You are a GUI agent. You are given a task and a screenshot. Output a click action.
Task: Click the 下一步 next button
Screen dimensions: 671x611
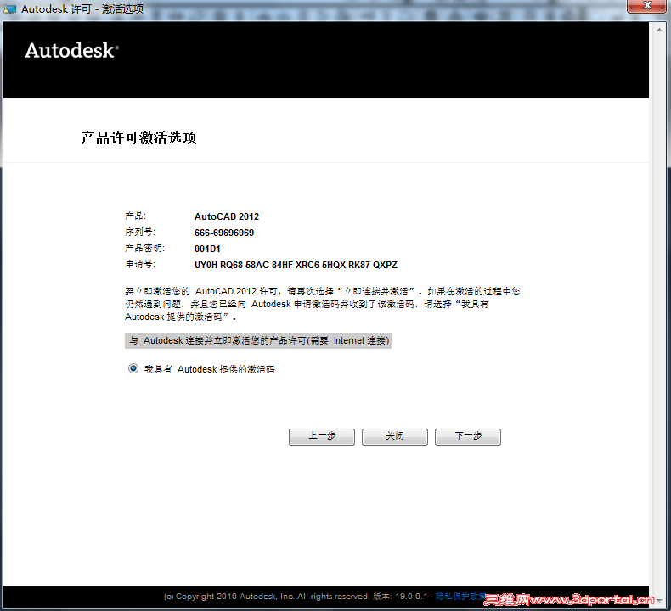click(468, 436)
